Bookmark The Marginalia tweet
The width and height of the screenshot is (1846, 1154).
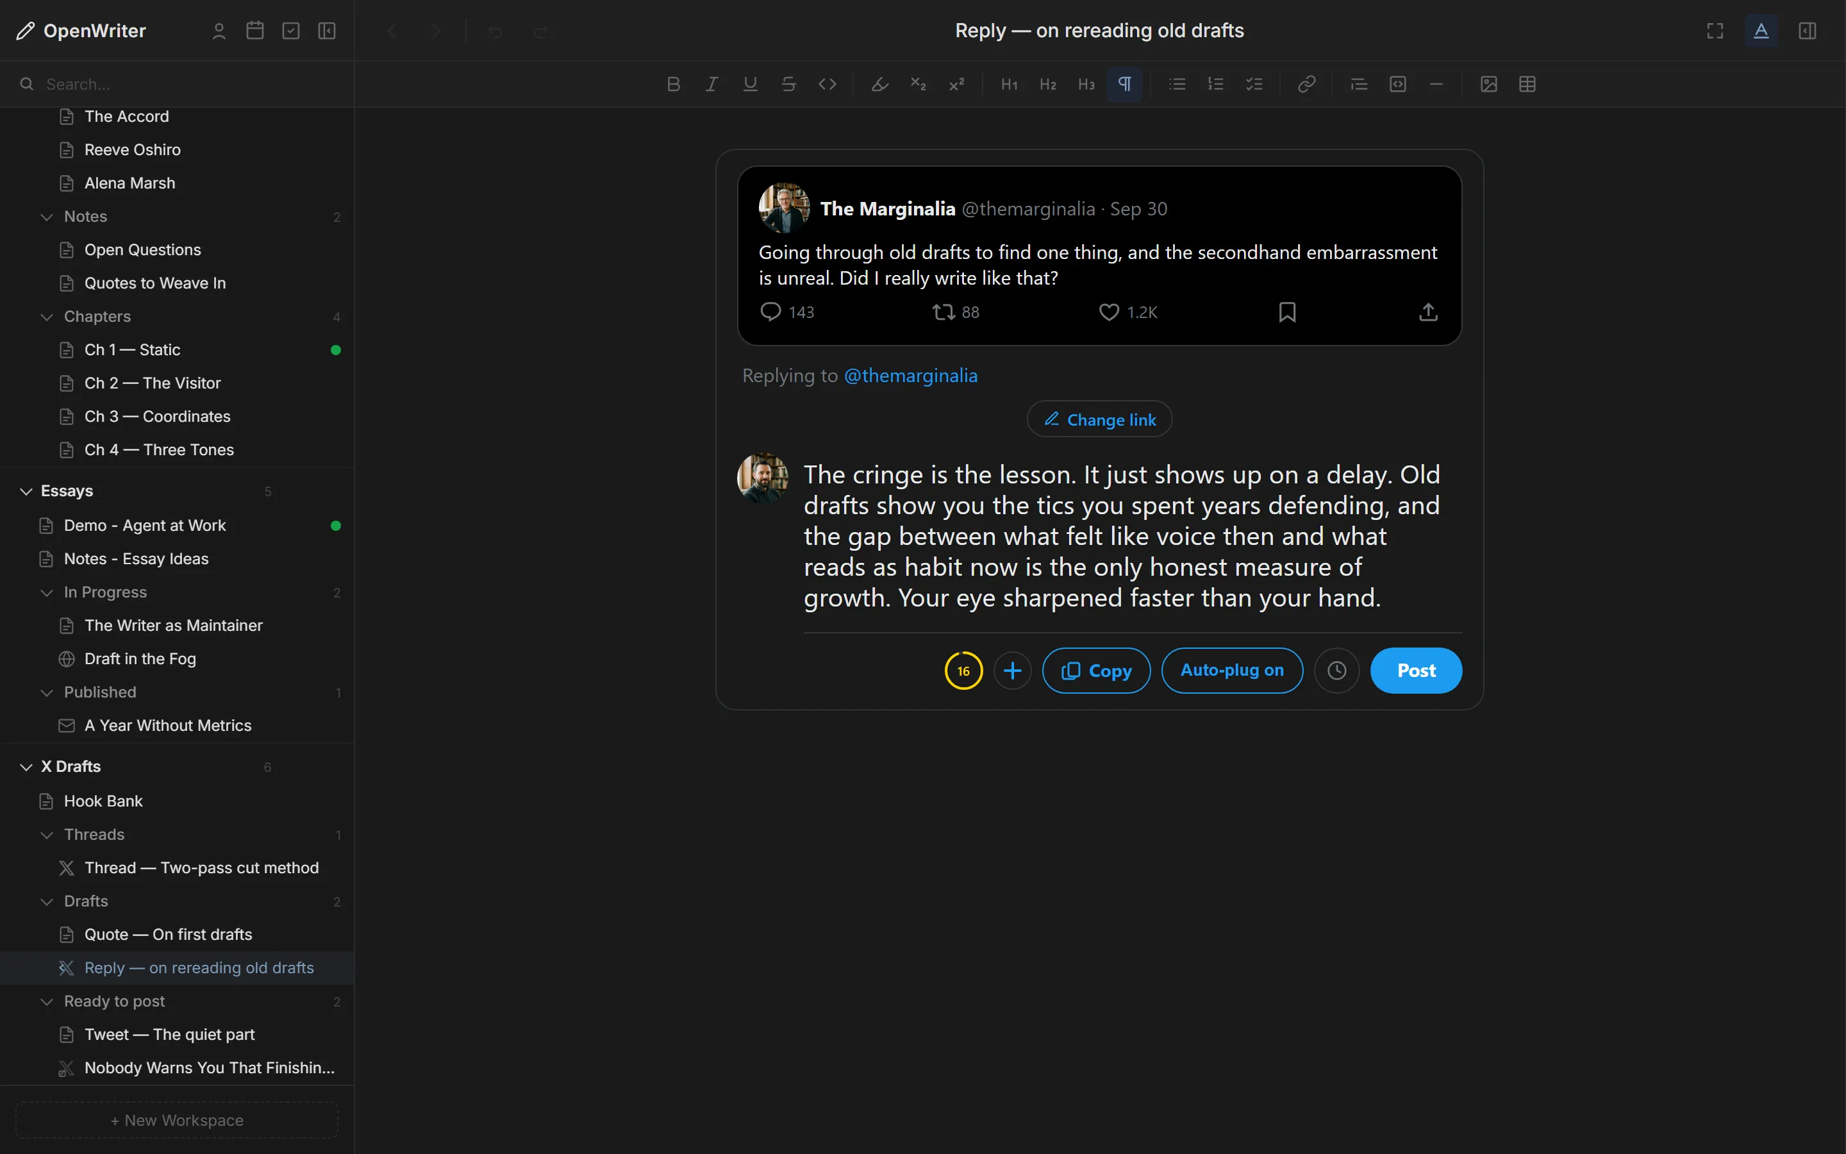point(1287,312)
